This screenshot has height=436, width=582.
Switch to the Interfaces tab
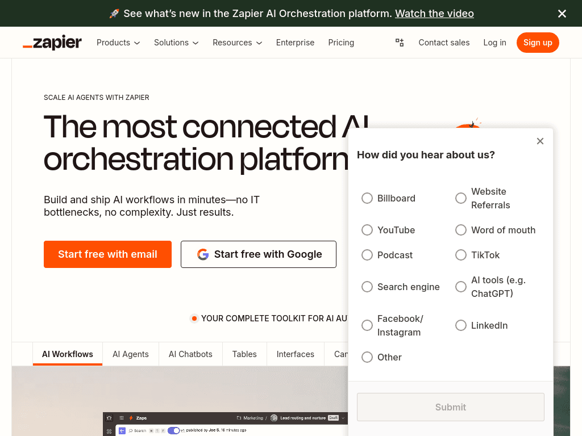[x=296, y=354]
